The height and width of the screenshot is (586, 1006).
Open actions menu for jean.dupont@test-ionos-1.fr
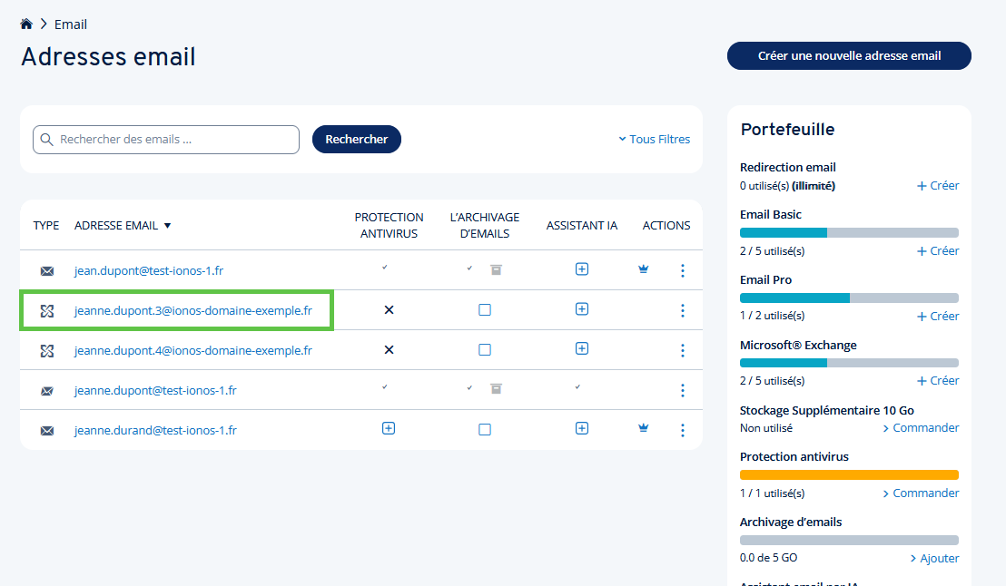683,270
